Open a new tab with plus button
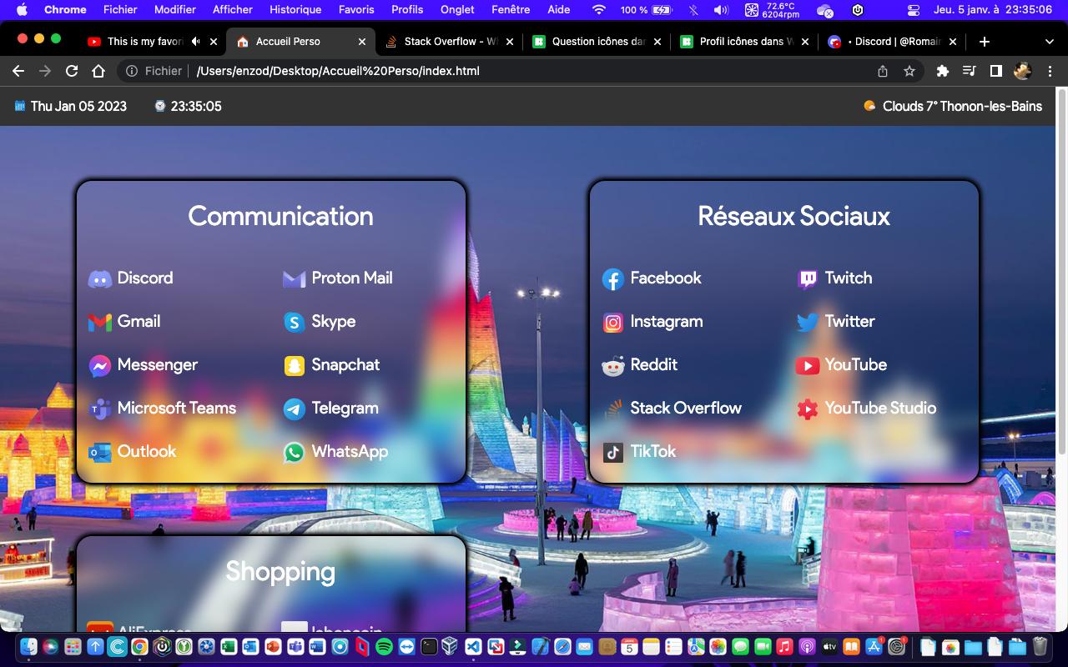 pos(985,42)
